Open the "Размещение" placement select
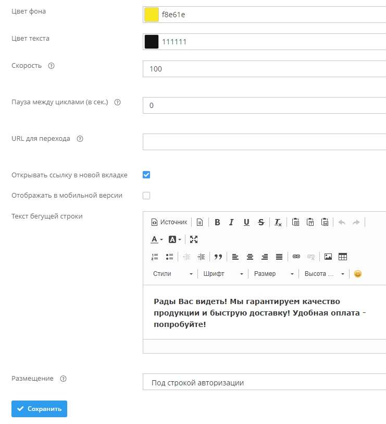The width and height of the screenshot is (386, 424). point(264,382)
